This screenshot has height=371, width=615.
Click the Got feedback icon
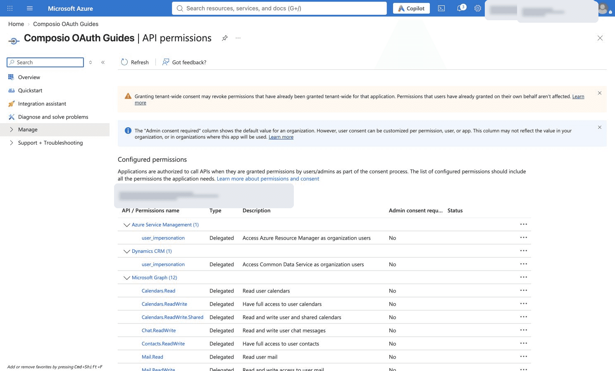[x=166, y=62]
